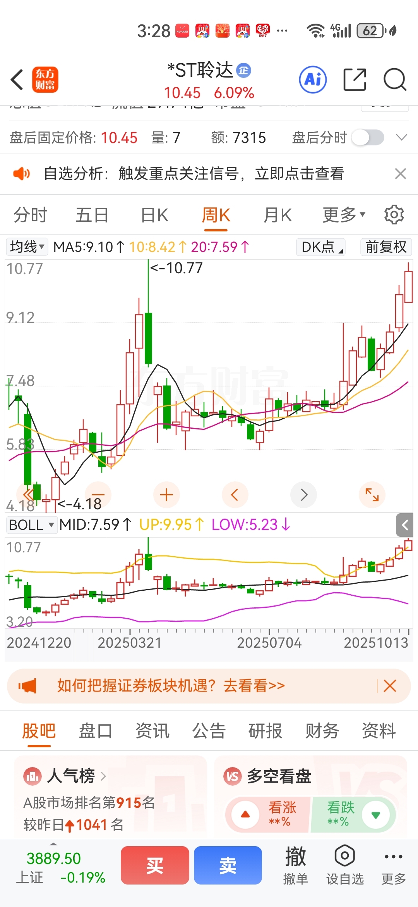
Task: Zoom out chart with minus button
Action: (x=98, y=495)
